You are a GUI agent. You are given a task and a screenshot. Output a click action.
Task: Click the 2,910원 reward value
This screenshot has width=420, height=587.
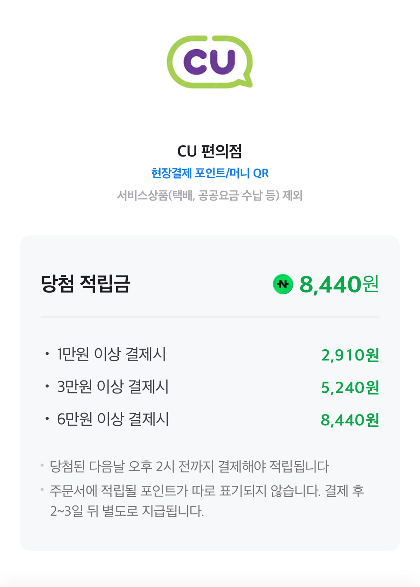tap(350, 355)
